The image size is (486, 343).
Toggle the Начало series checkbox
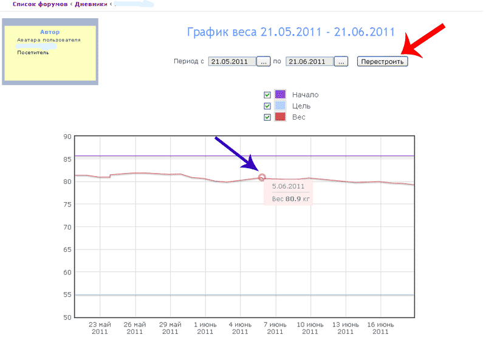pyautogui.click(x=267, y=95)
